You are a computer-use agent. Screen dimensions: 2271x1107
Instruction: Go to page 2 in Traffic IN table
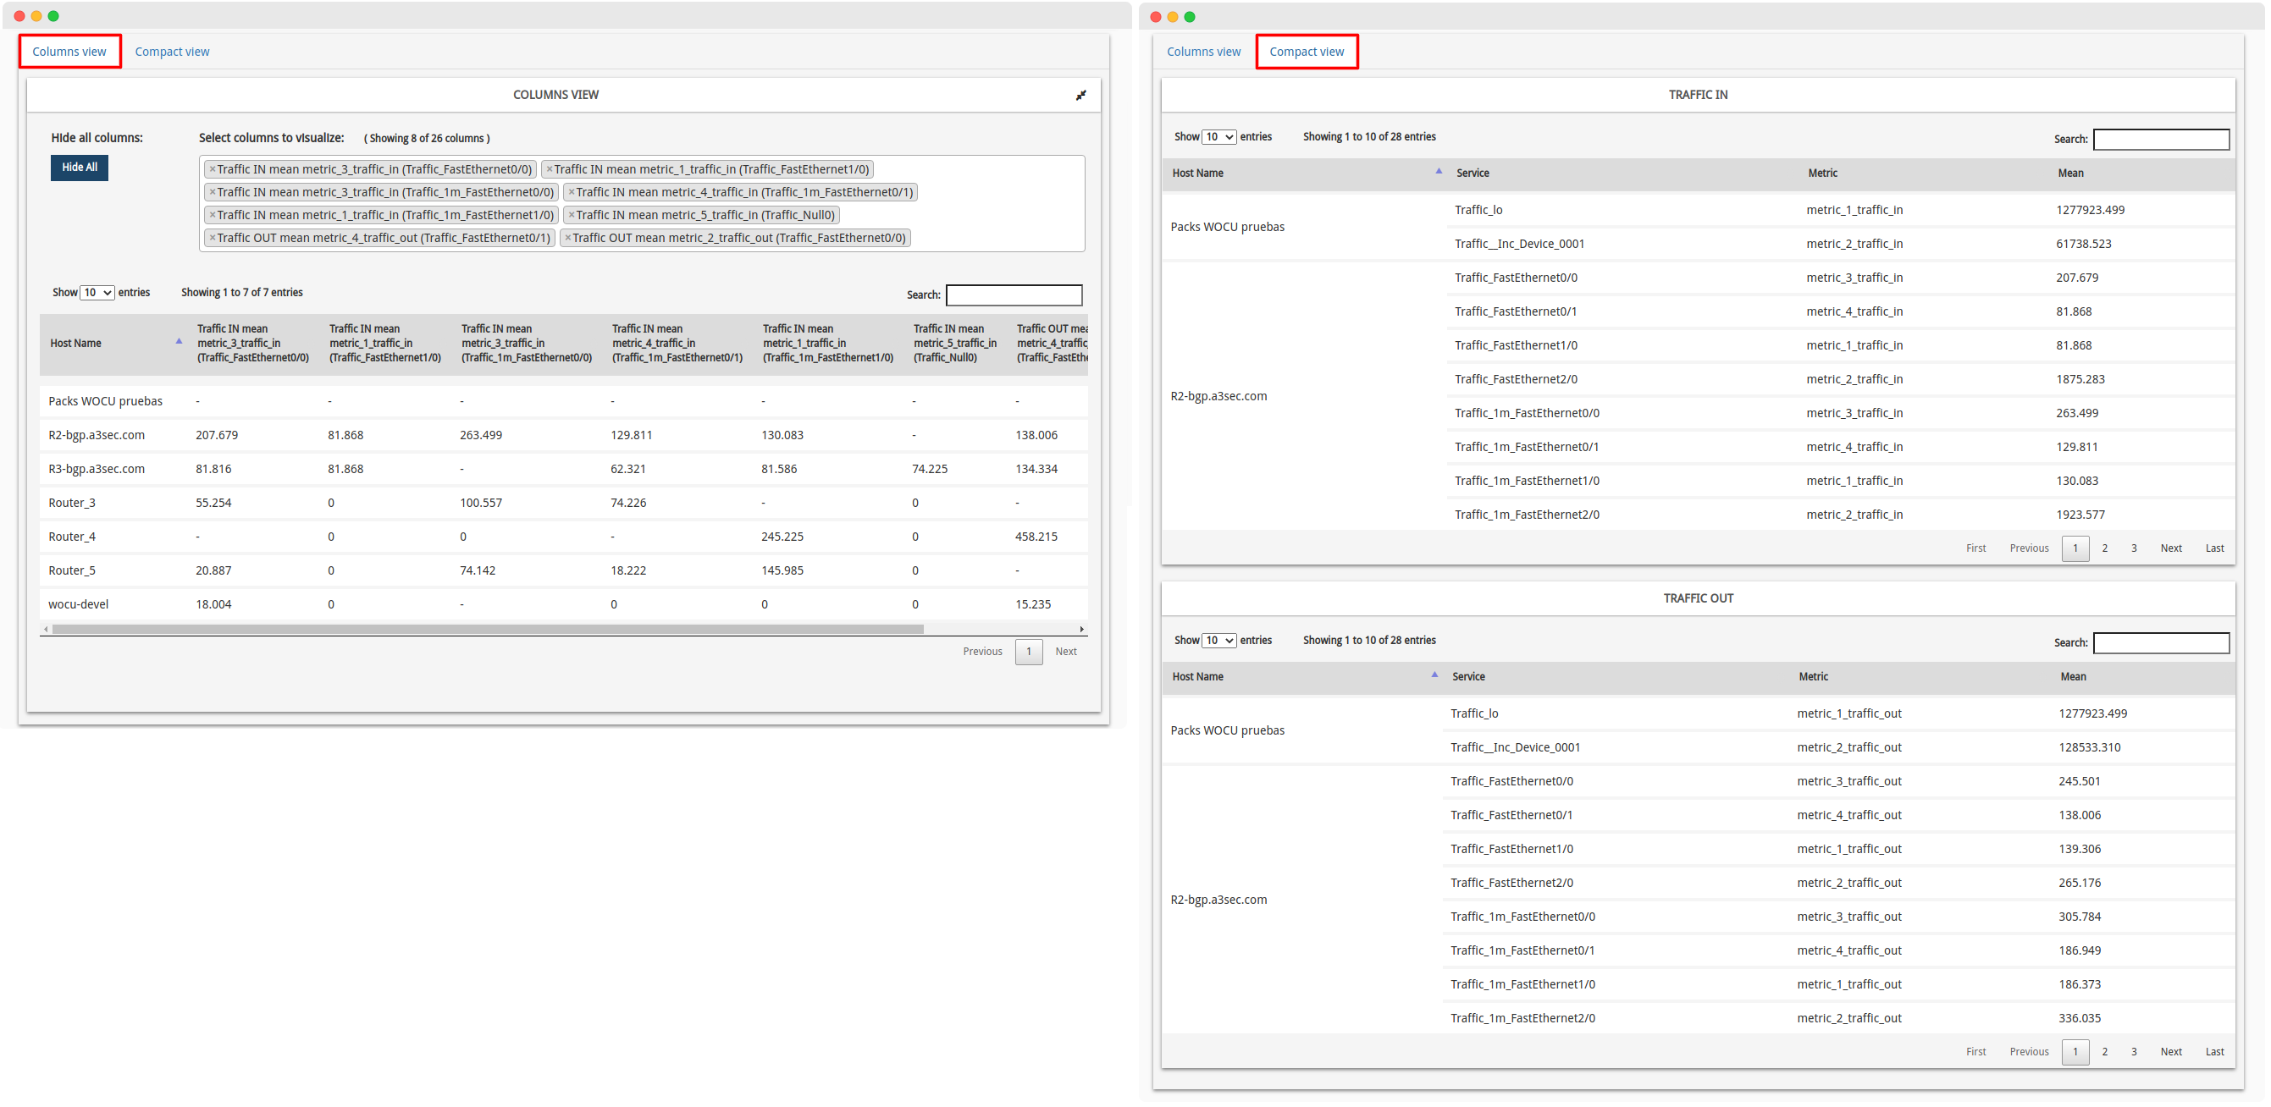point(2104,548)
